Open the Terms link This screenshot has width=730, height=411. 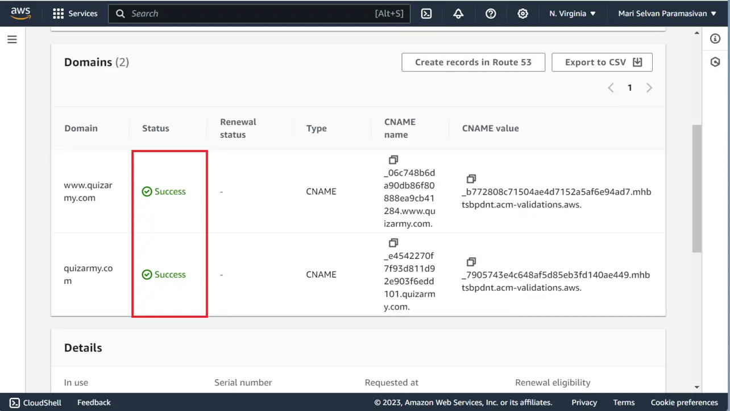click(624, 402)
